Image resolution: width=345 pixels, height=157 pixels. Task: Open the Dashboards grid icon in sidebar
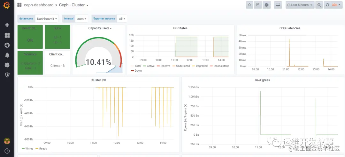point(7,35)
